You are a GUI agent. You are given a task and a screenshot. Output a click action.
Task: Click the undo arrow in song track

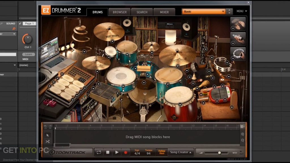[45, 126]
